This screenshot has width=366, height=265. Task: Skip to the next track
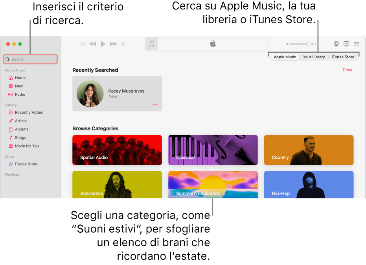[113, 44]
